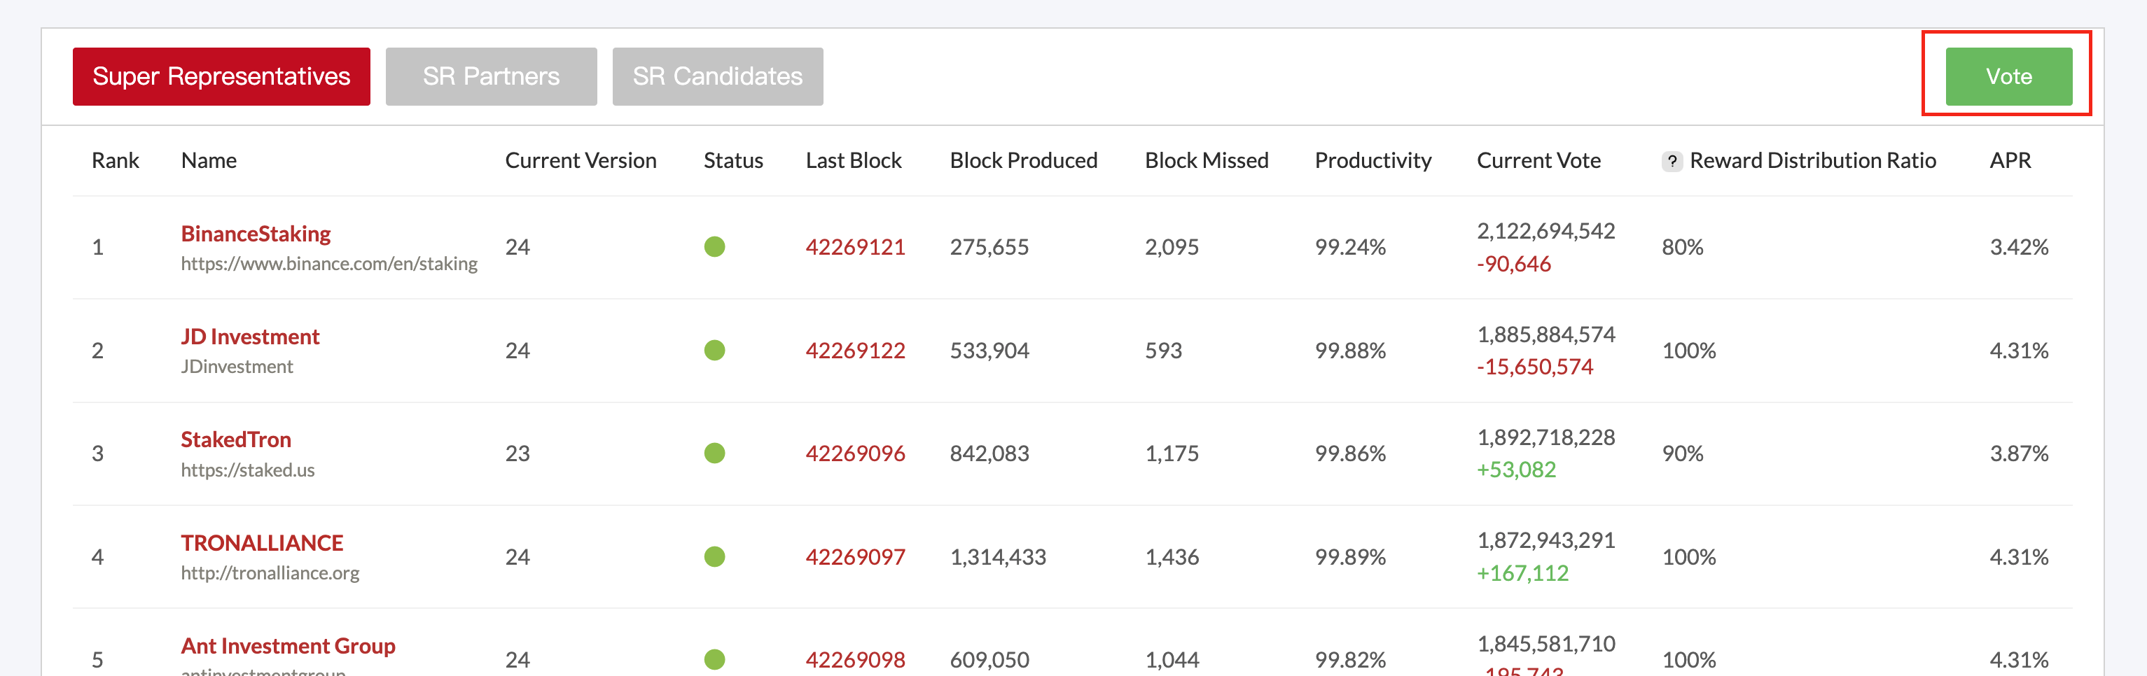Click productivity value 99.86%
Screen dimensions: 2147x676
[1350, 453]
